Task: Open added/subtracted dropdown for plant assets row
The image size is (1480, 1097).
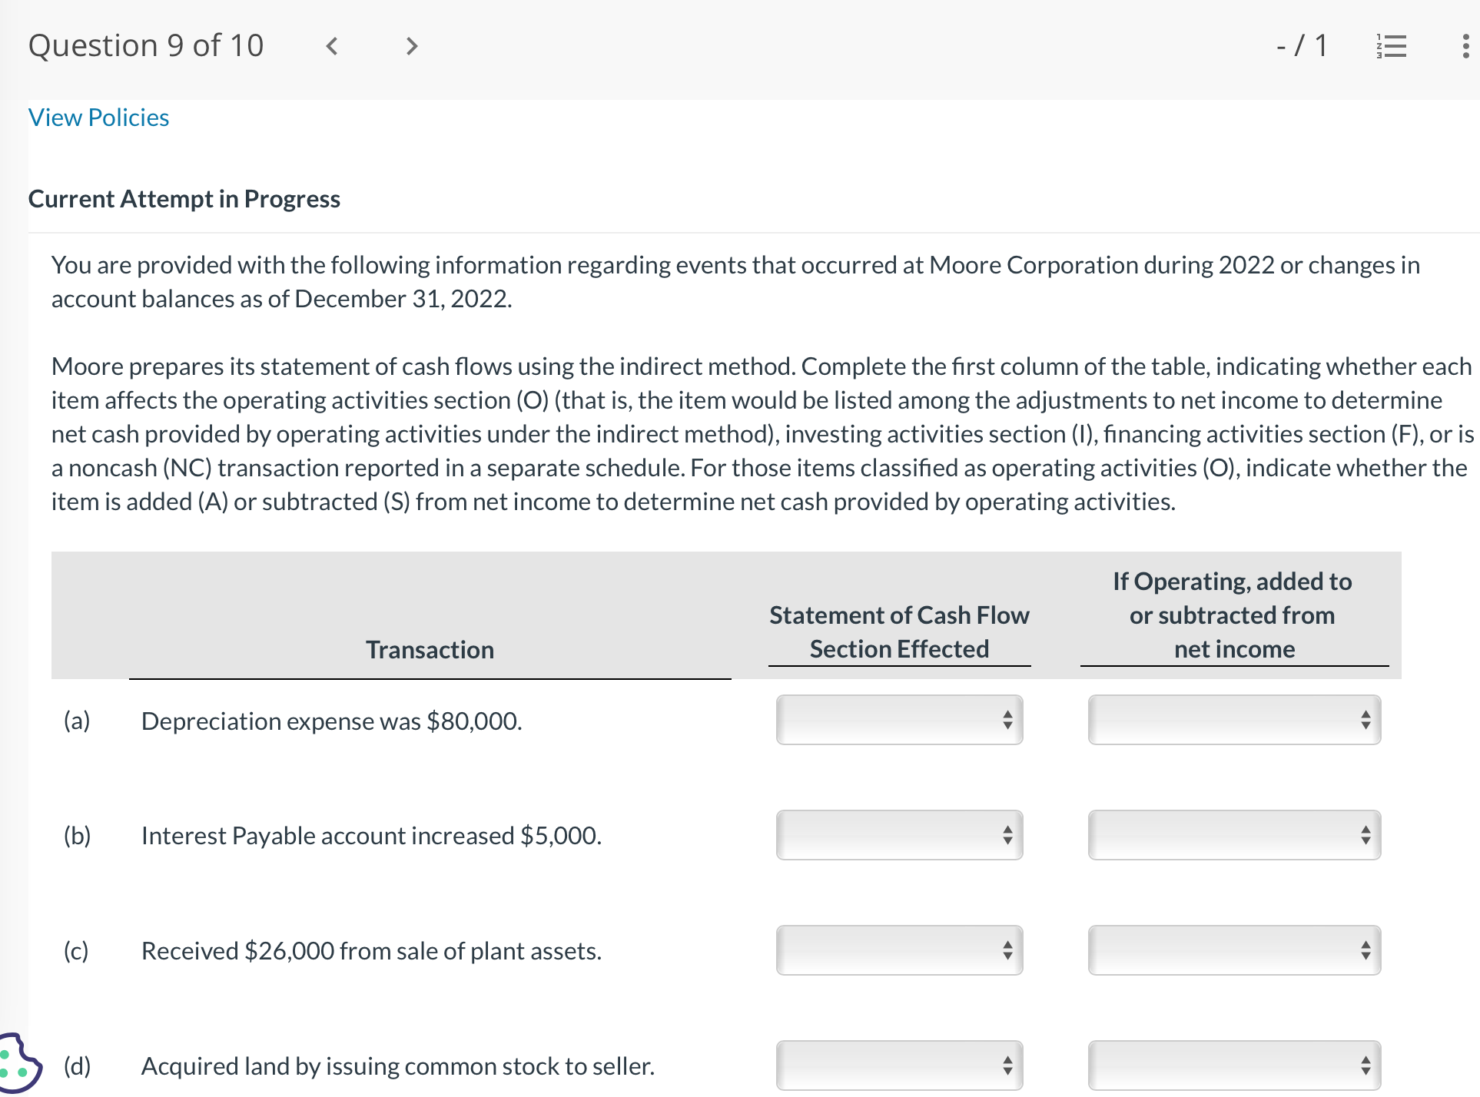Action: [1233, 950]
